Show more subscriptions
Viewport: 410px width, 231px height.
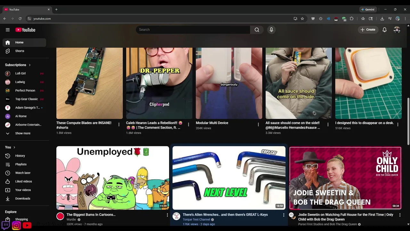[x=24, y=133]
